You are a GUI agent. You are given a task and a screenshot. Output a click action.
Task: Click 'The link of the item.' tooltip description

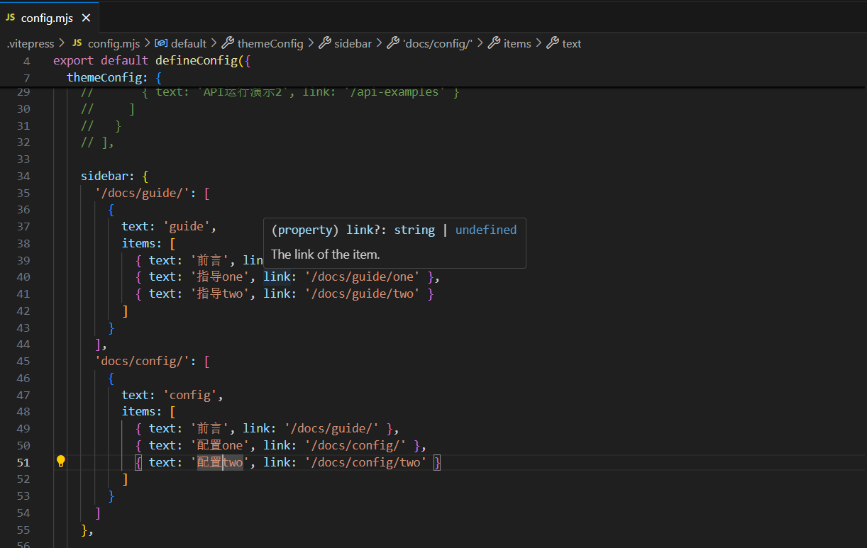pos(325,254)
